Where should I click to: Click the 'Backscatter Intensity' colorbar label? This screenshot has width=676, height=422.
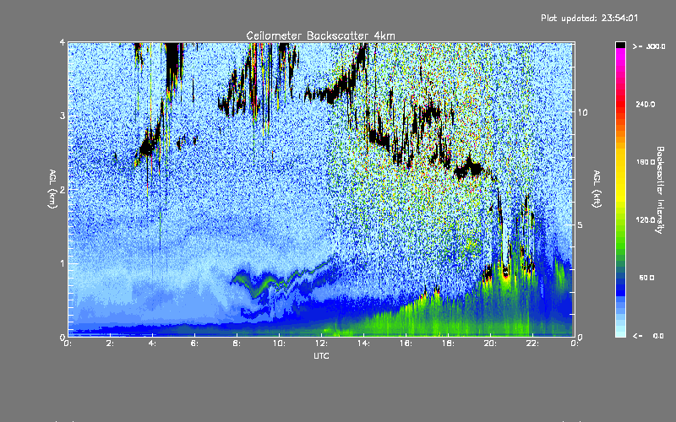click(x=659, y=190)
